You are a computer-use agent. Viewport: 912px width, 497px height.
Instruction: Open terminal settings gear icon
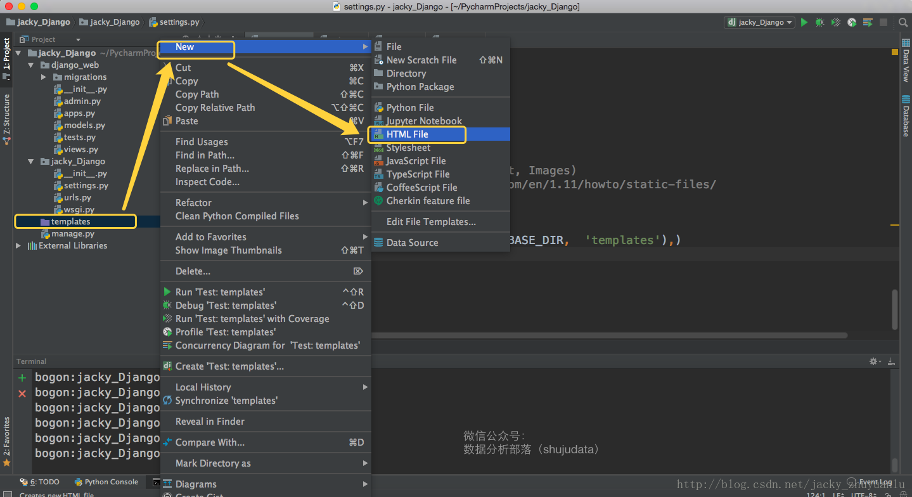[x=875, y=361]
